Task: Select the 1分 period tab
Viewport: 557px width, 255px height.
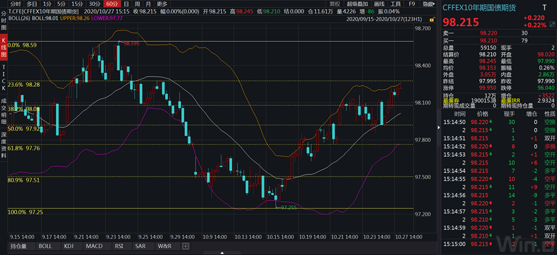Action: pyautogui.click(x=47, y=4)
